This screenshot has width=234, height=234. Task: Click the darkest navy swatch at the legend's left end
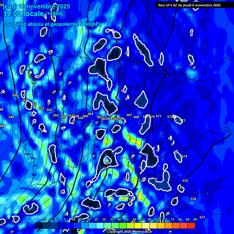coord(39,225)
